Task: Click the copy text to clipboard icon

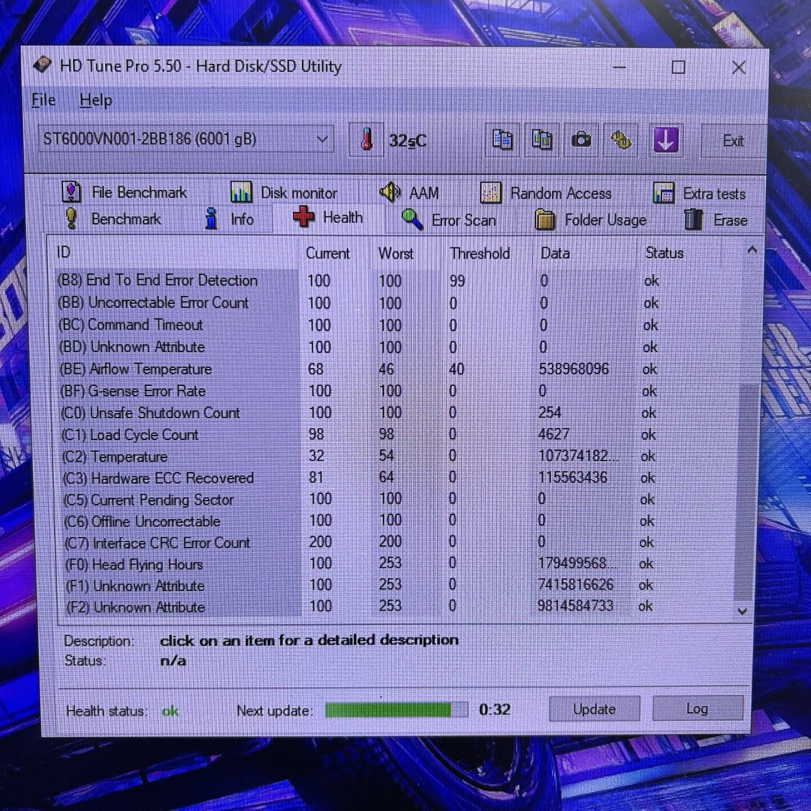Action: pyautogui.click(x=502, y=140)
